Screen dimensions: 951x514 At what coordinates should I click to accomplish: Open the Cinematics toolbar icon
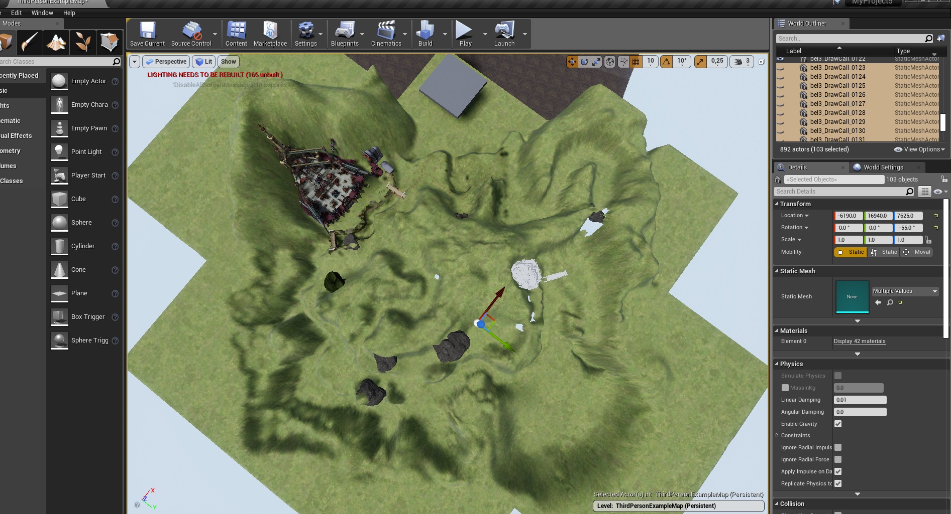[x=386, y=34]
